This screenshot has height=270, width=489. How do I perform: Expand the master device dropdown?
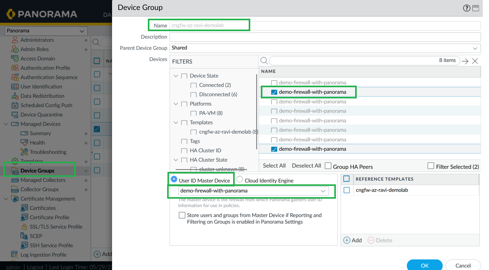(x=323, y=191)
